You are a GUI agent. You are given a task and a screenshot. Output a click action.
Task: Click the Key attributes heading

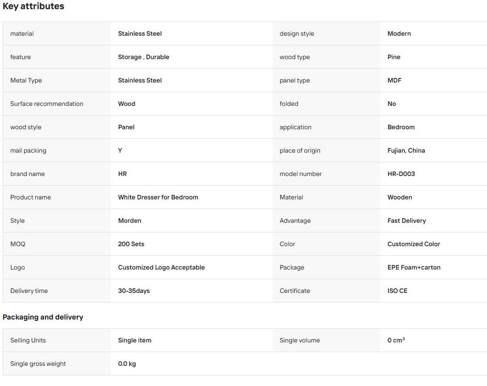33,6
